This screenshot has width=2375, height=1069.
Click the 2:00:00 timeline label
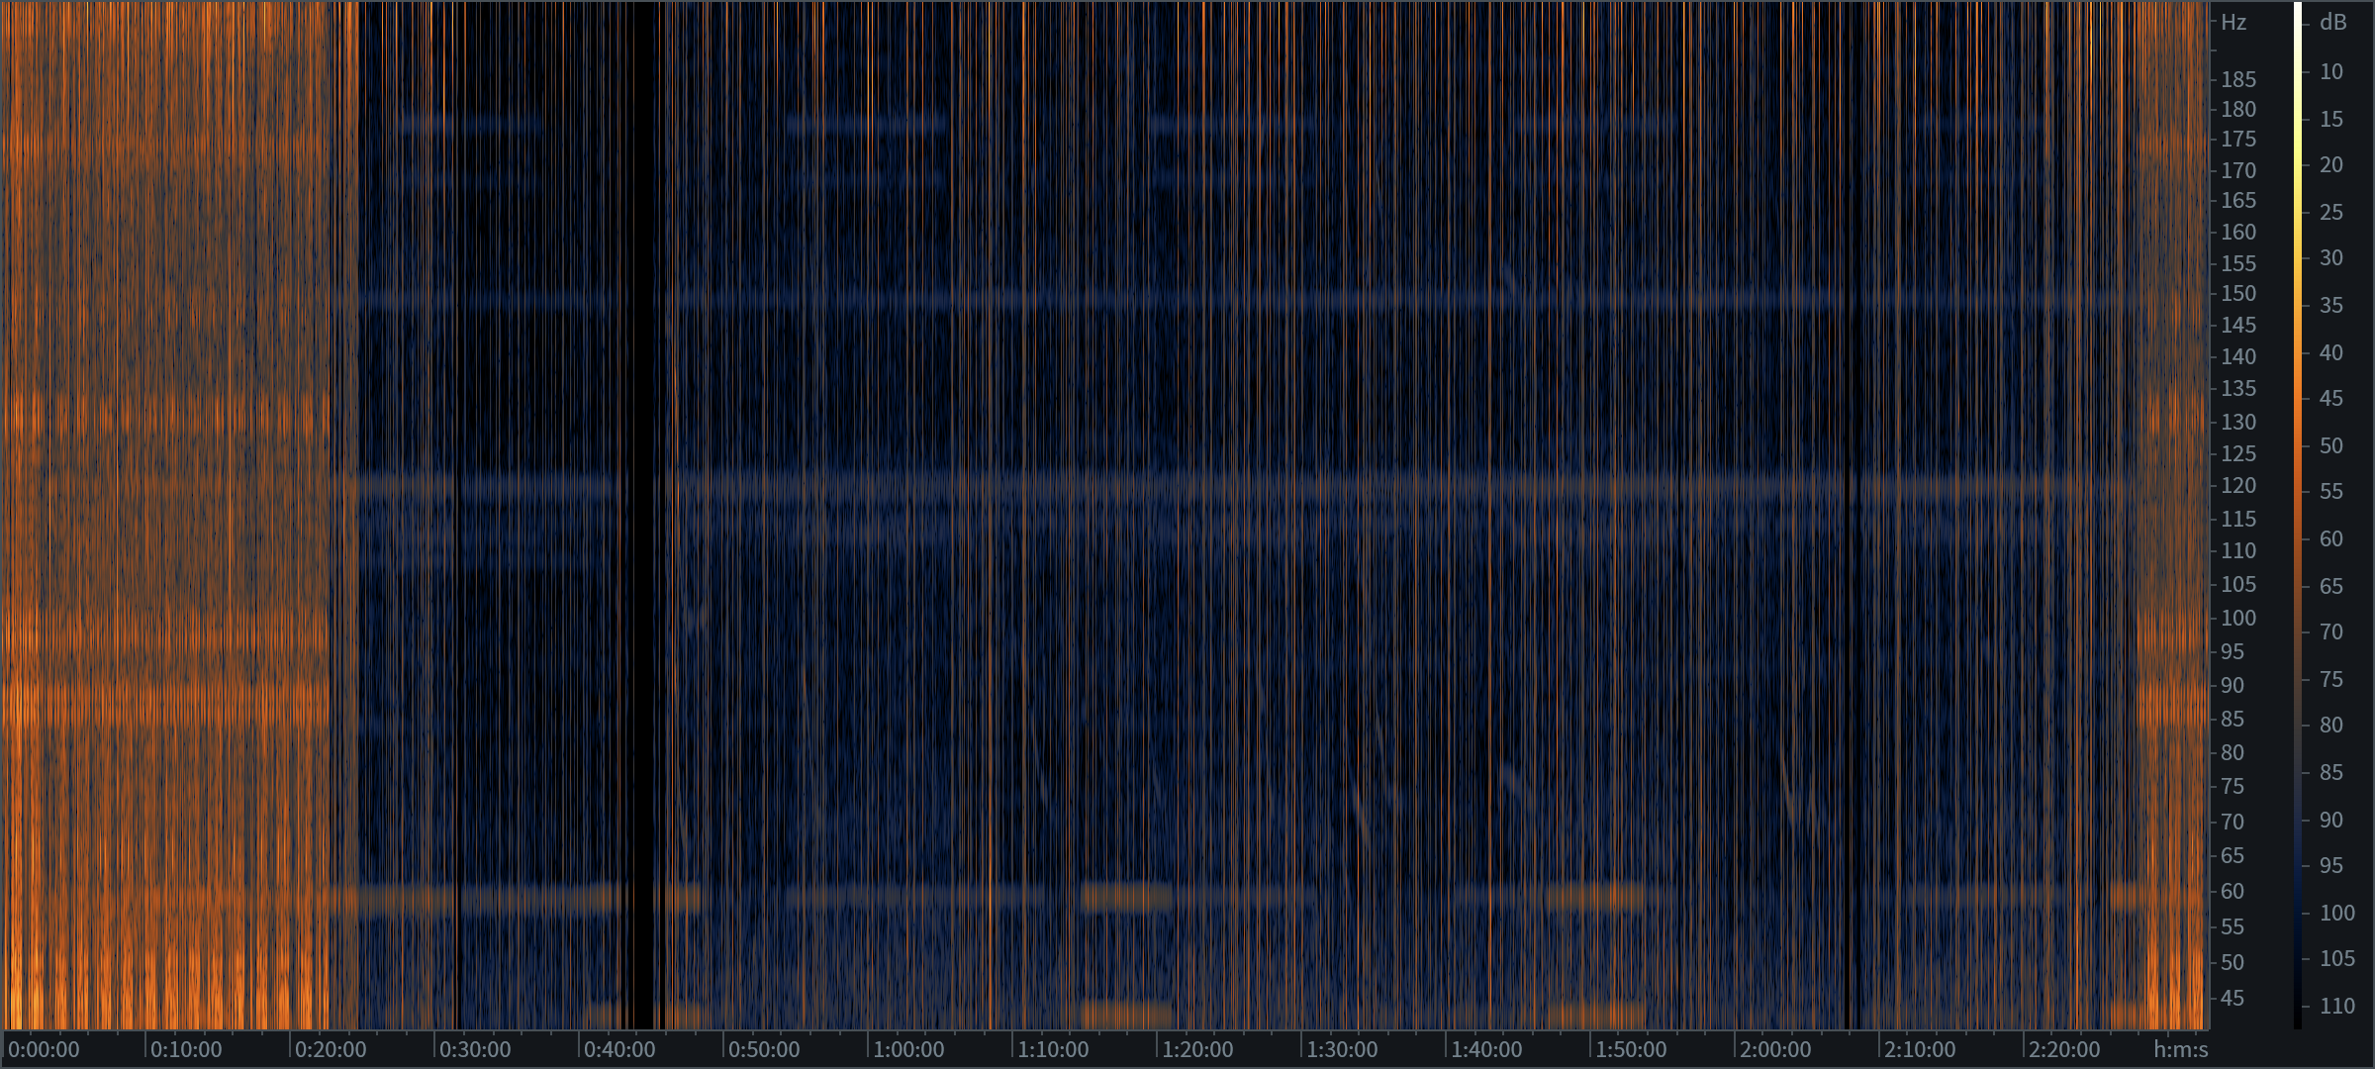pos(1774,1049)
